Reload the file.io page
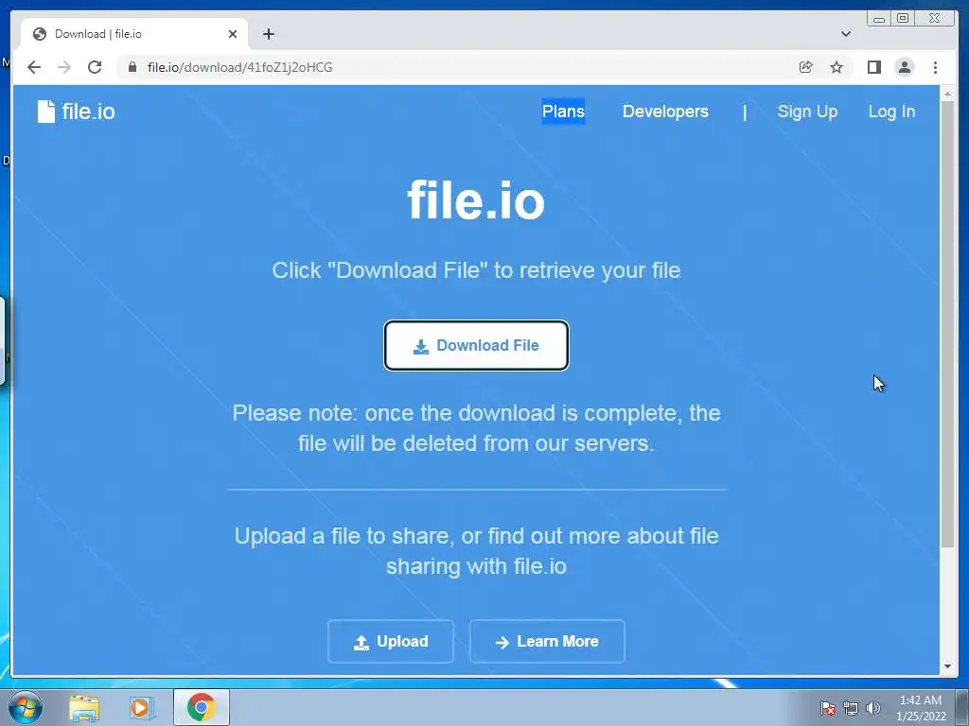This screenshot has width=969, height=726. 95,67
